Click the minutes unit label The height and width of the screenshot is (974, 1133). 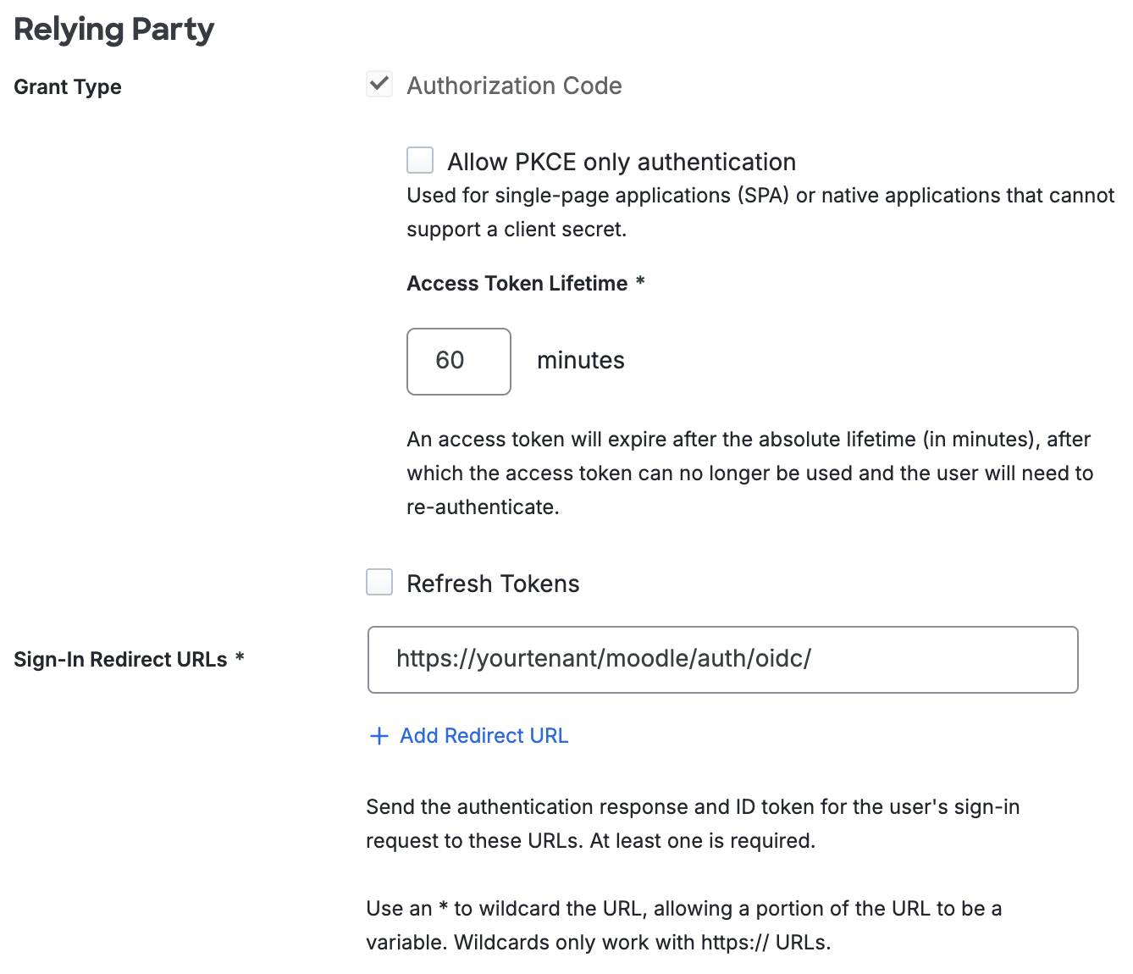pyautogui.click(x=580, y=360)
